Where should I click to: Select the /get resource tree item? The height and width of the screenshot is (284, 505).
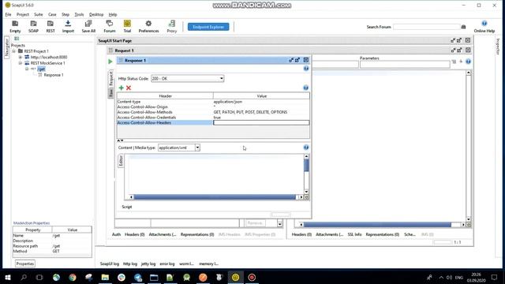coord(41,69)
